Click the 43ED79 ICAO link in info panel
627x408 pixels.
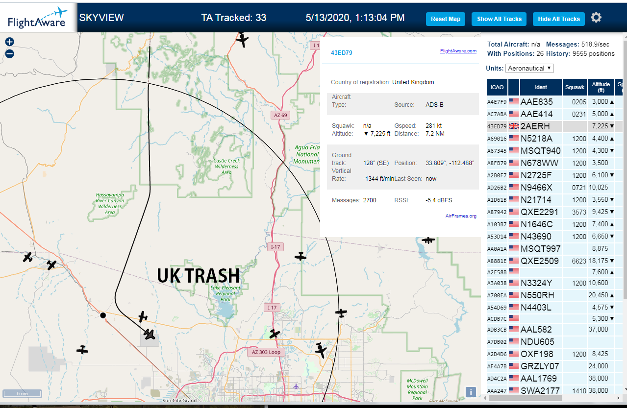pos(342,52)
